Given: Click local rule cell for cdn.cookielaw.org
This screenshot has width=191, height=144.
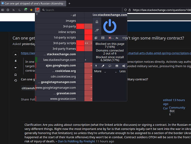Looking at the screenshot, I should 88,76.
